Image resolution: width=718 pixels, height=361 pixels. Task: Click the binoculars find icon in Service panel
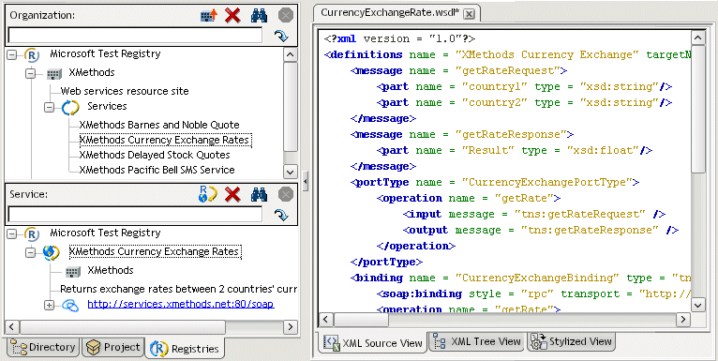(x=260, y=195)
